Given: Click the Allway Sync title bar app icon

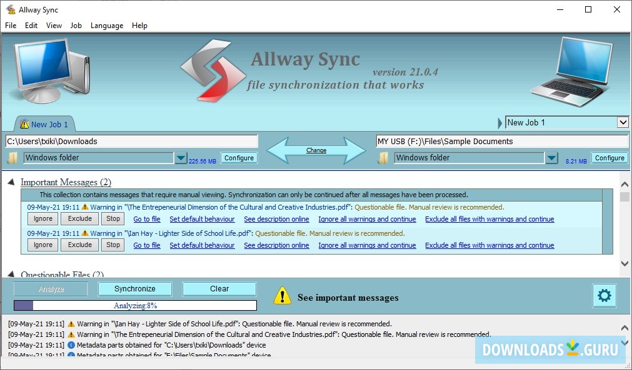Looking at the screenshot, I should (x=11, y=9).
